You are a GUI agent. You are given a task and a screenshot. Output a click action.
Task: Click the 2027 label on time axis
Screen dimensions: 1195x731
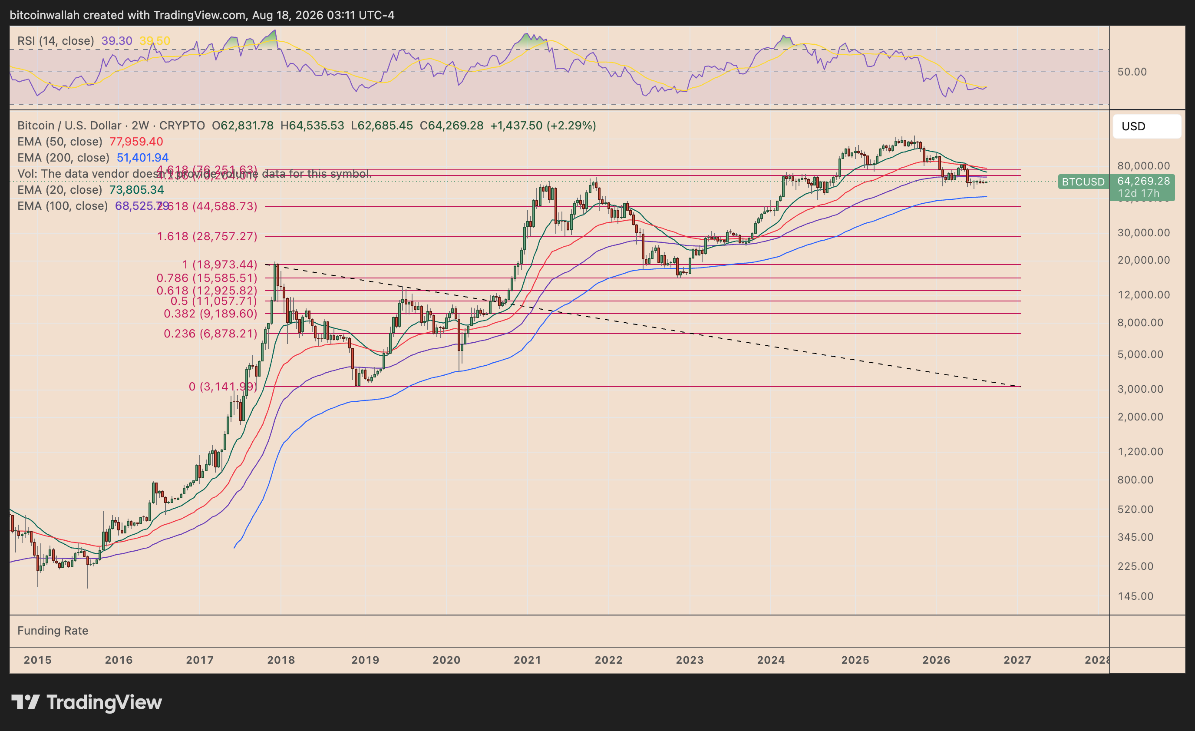[1017, 660]
